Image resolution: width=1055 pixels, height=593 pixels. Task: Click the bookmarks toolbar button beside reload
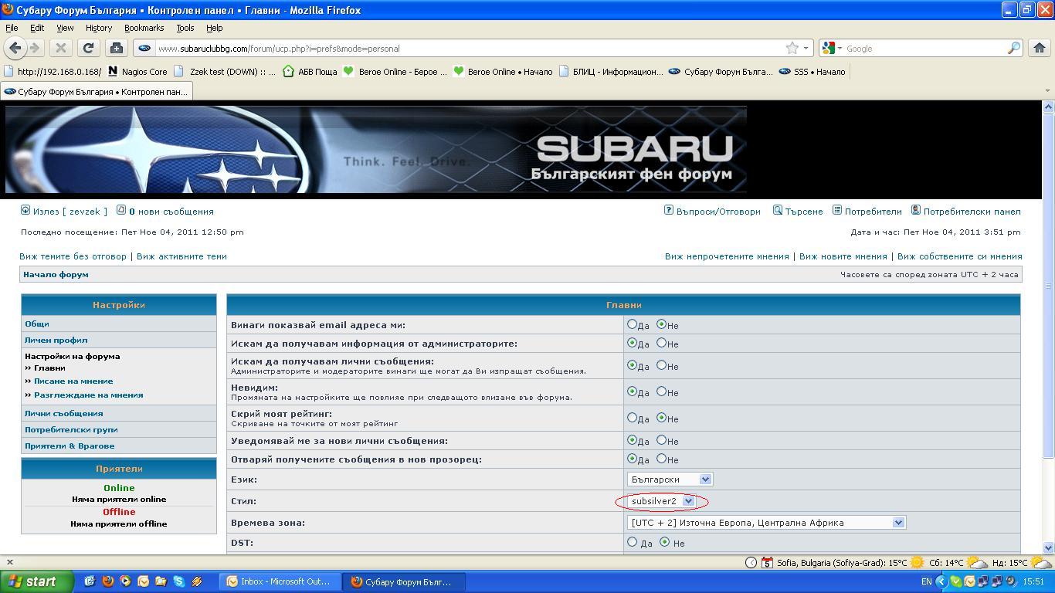click(116, 48)
